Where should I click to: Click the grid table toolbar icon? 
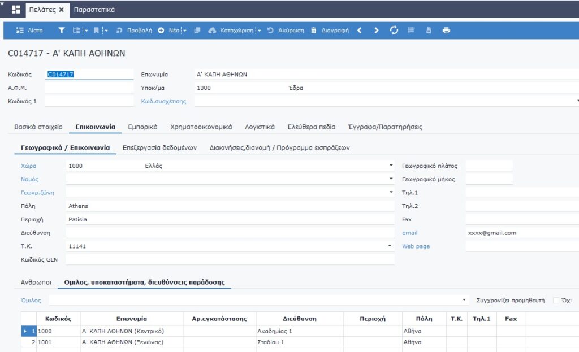click(x=411, y=31)
